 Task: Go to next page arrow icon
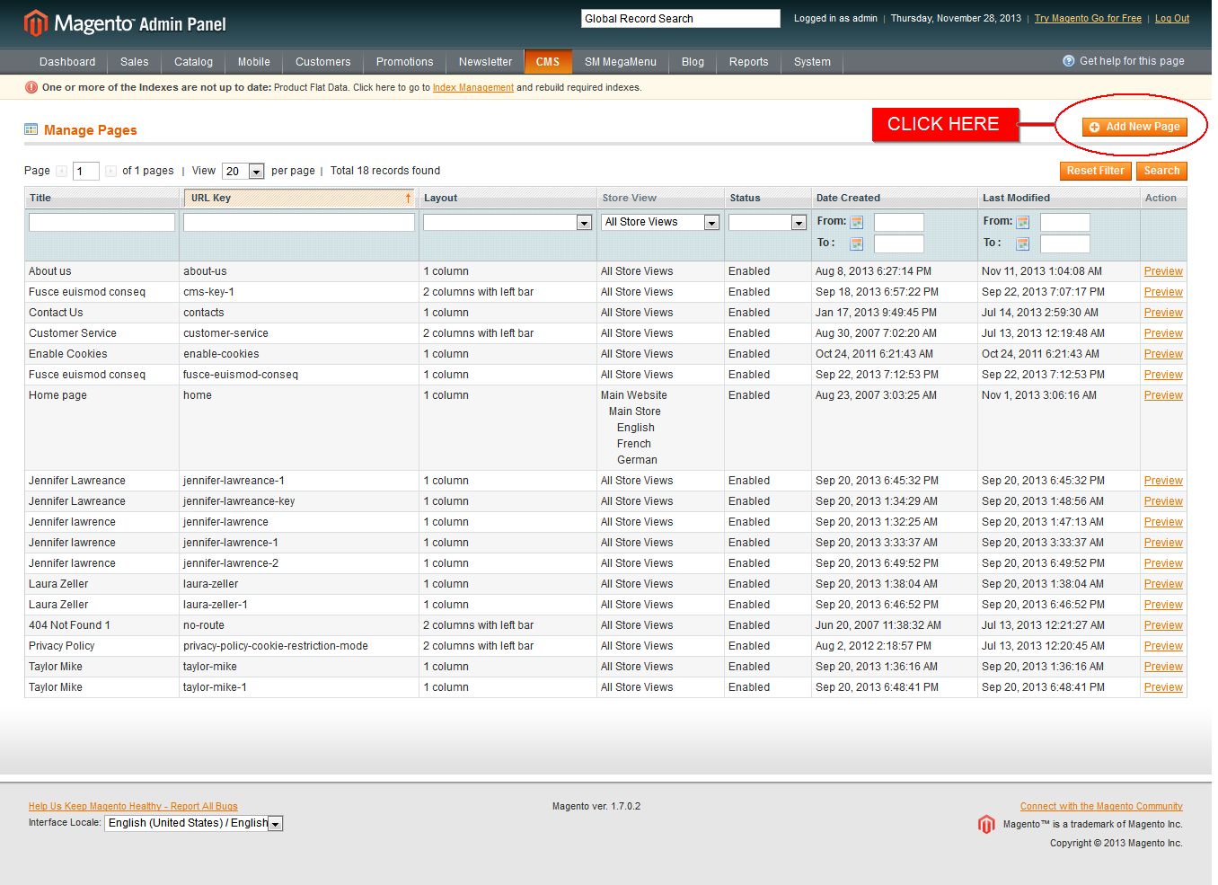point(110,171)
